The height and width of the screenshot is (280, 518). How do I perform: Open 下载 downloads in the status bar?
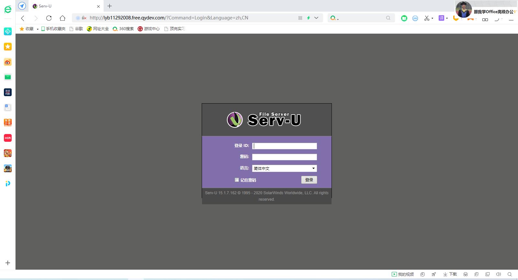coord(450,274)
